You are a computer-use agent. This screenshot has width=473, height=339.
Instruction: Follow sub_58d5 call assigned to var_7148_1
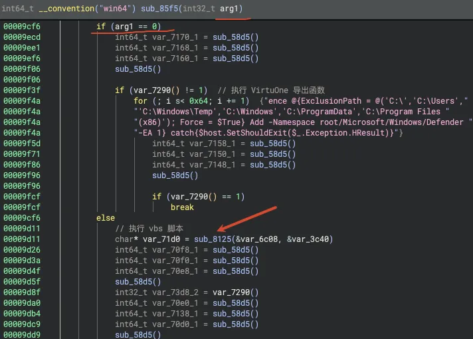pyautogui.click(x=272, y=165)
